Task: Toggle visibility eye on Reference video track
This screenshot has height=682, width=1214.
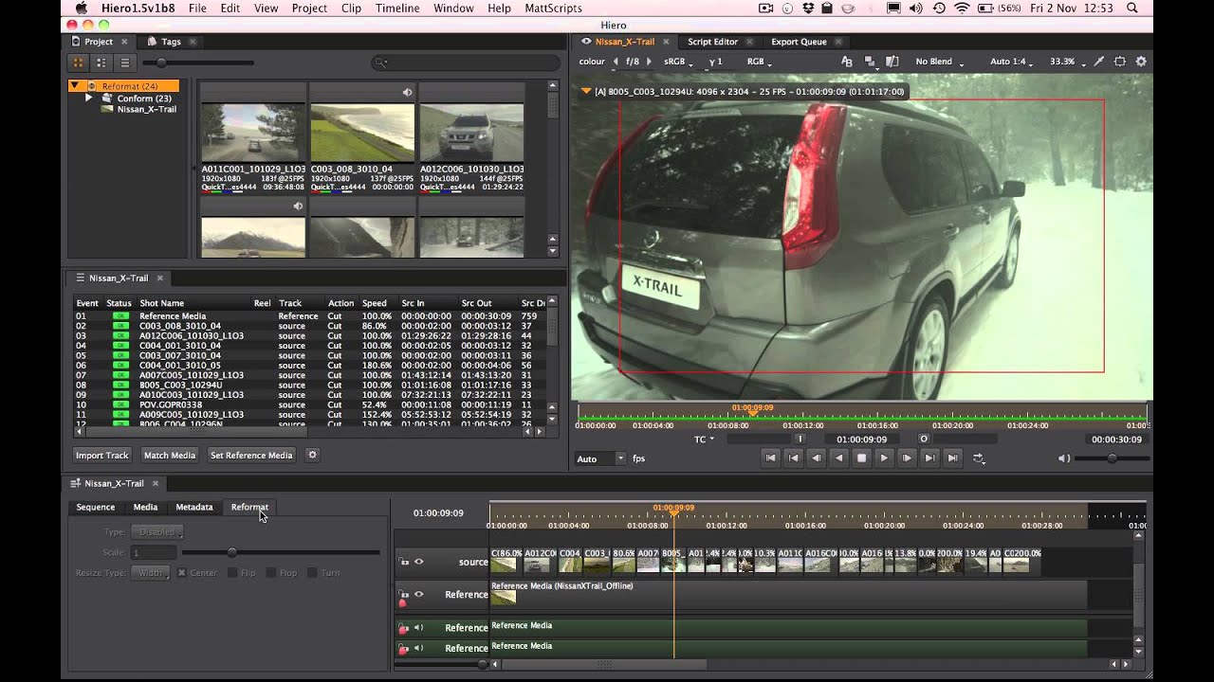Action: (x=418, y=594)
